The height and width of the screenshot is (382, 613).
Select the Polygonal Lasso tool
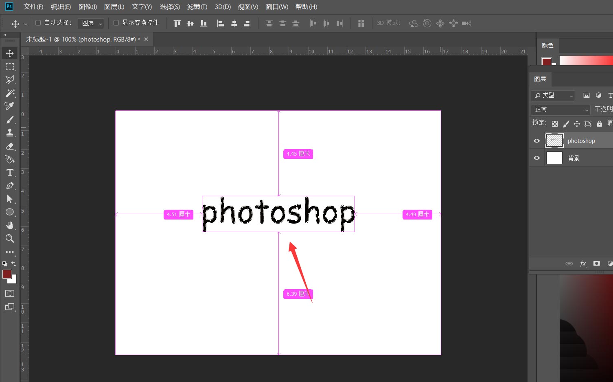pyautogui.click(x=10, y=79)
